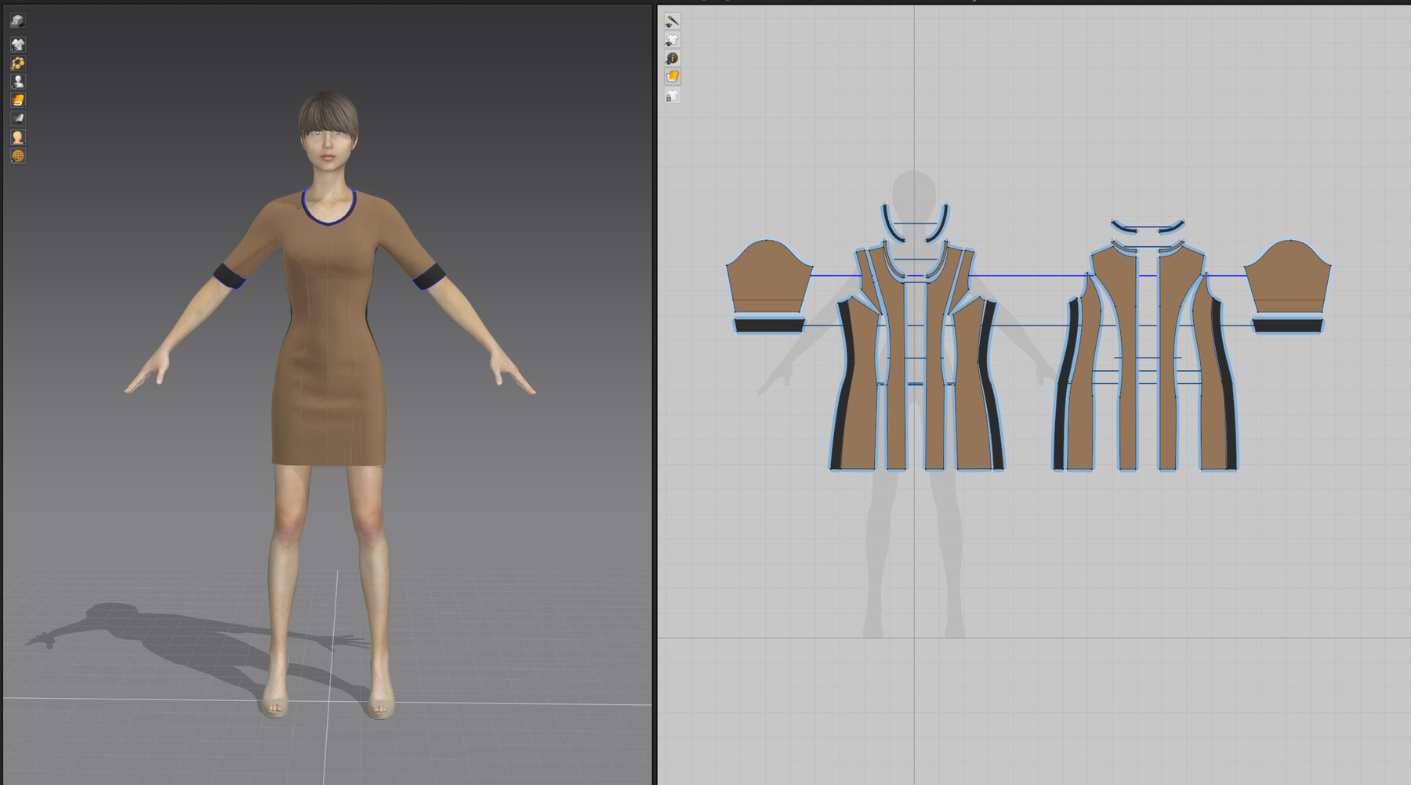Select the front bodice right side brown panel
Image resolution: width=1411 pixels, height=785 pixels.
point(970,384)
